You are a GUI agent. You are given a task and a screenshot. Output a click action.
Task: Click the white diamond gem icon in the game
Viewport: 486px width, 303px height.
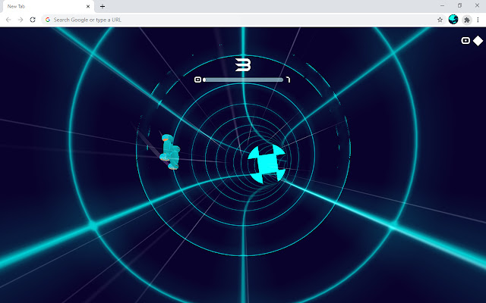[478, 40]
